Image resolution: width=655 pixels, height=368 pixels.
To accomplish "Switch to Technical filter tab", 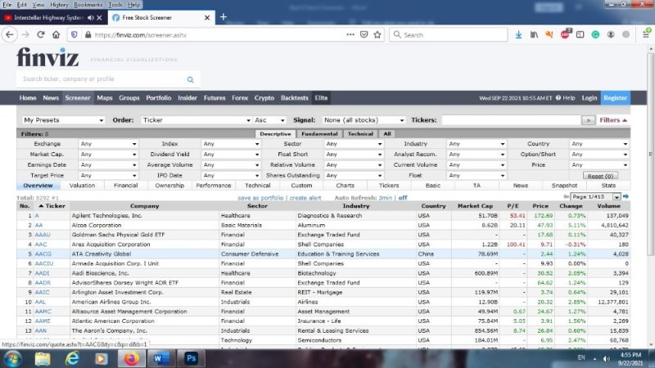I will (360, 134).
